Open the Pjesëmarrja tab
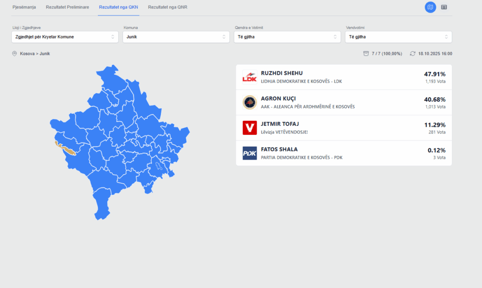Screen dimensions: 482x288 click(x=24, y=8)
